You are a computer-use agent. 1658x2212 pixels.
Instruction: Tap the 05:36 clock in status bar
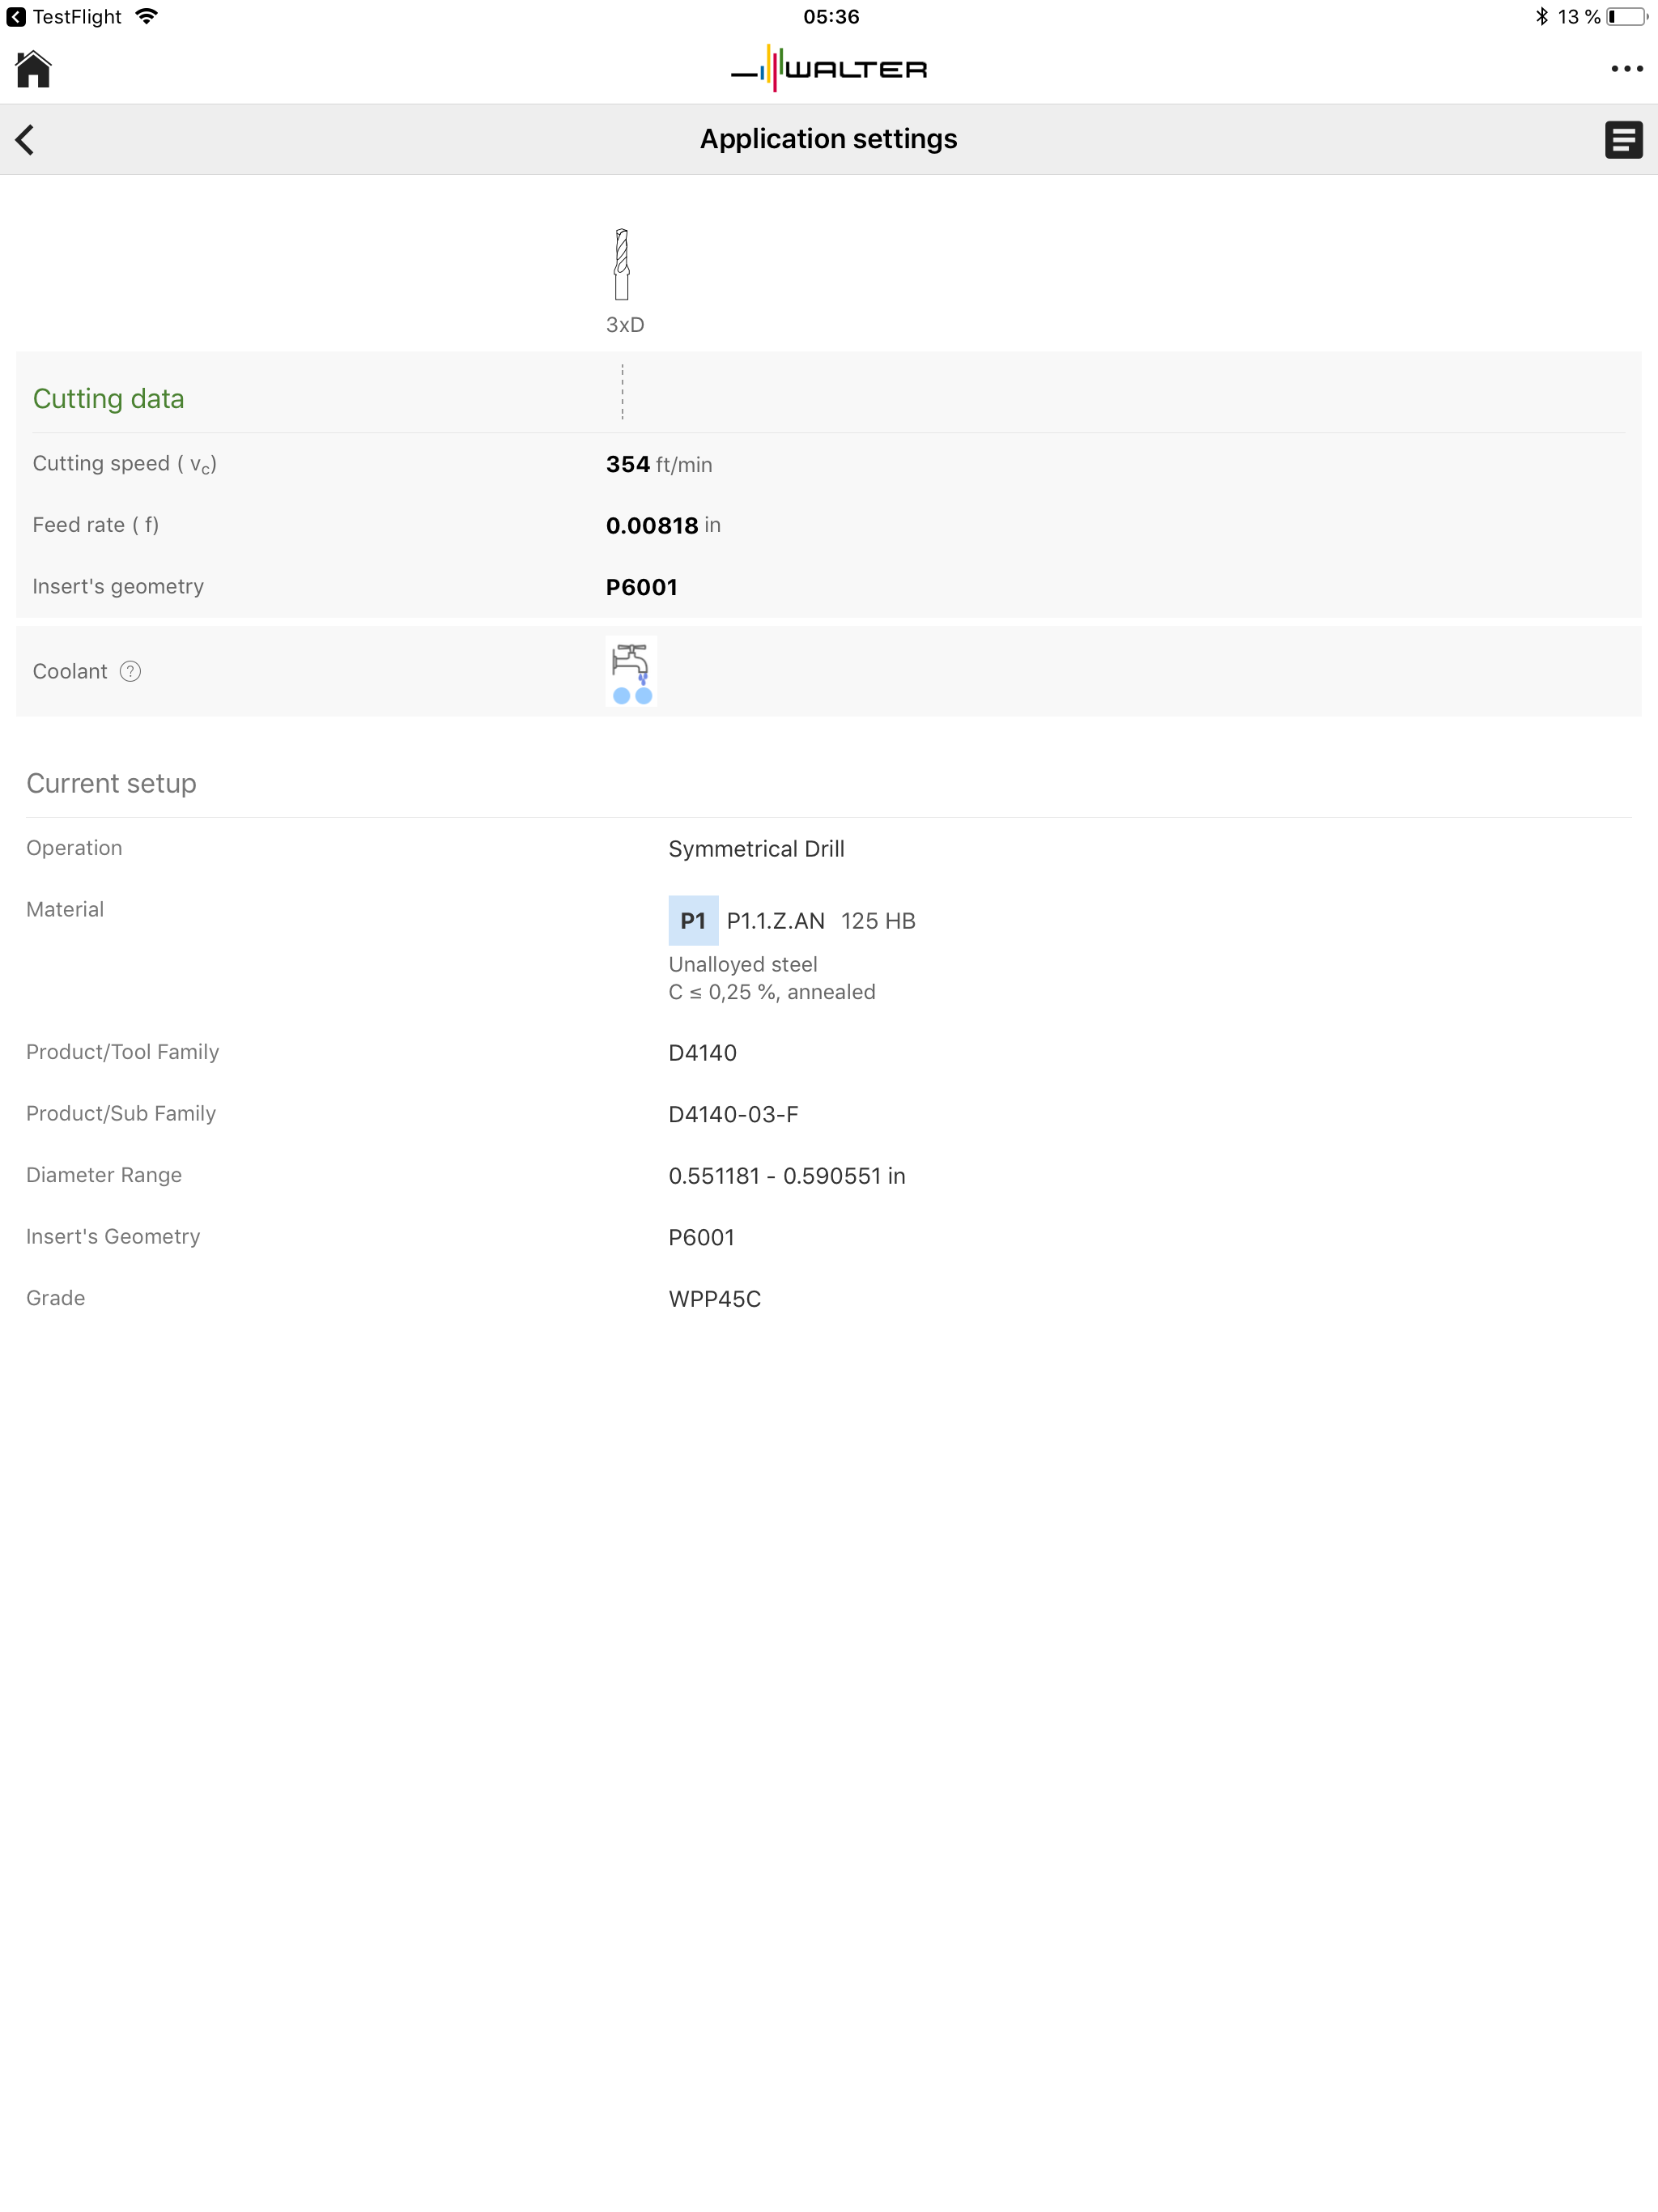[x=831, y=17]
